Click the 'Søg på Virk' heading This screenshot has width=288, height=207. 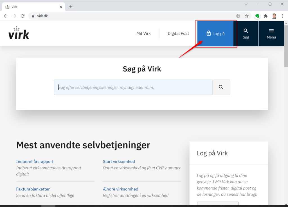click(142, 69)
